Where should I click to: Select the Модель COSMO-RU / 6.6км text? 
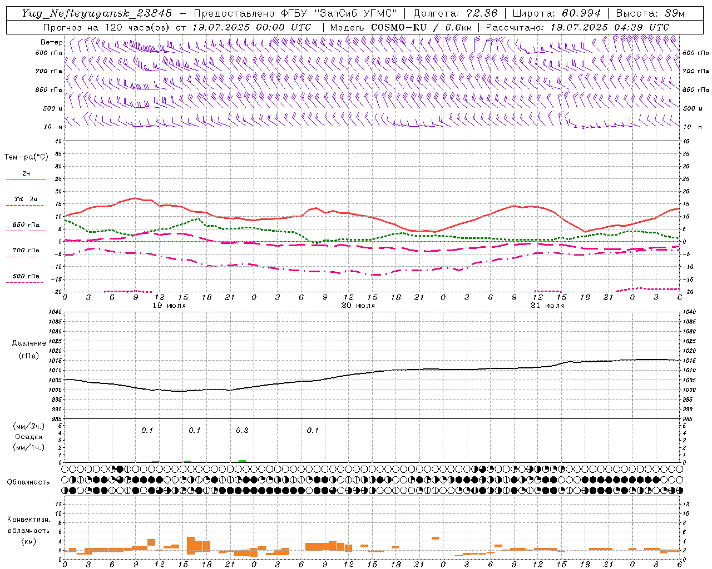coord(401,27)
